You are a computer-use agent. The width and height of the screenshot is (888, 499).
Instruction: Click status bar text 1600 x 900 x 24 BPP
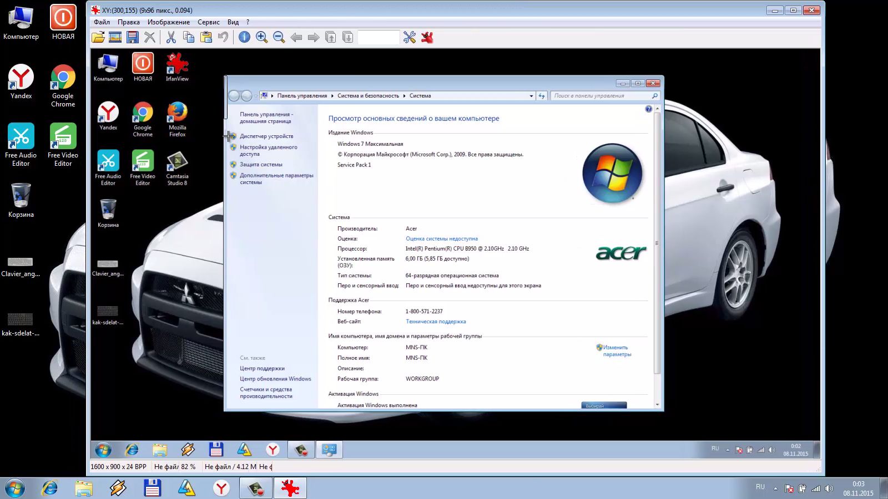[118, 467]
